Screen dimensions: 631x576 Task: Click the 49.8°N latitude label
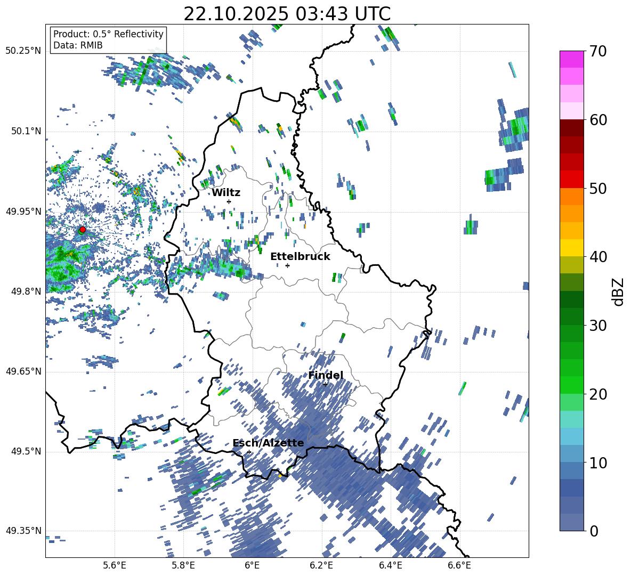coord(26,291)
